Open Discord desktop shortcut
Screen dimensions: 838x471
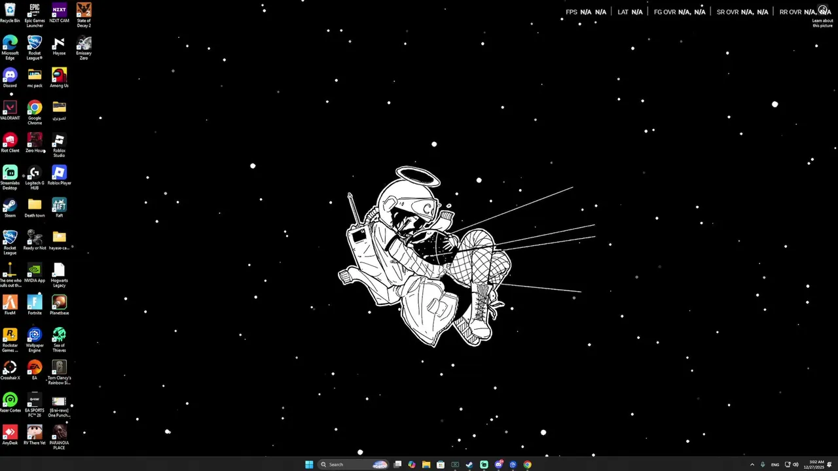pyautogui.click(x=10, y=78)
